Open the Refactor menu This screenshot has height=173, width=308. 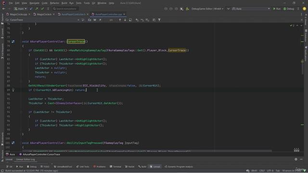(54, 3)
